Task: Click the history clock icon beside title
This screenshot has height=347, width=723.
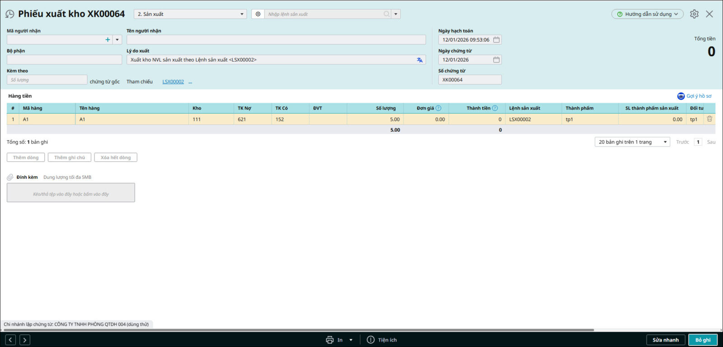Action: (x=9, y=14)
